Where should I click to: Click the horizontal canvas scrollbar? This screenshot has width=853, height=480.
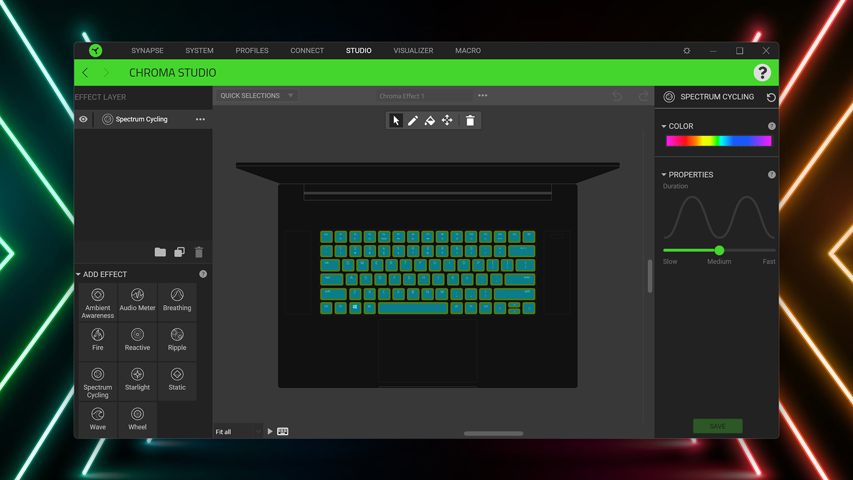click(494, 434)
